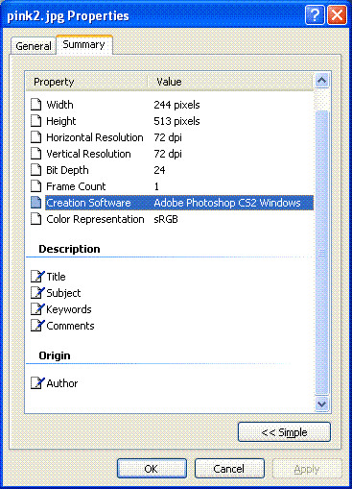
Task: Click the icon next to Horizontal Resolution
Action: point(36,137)
